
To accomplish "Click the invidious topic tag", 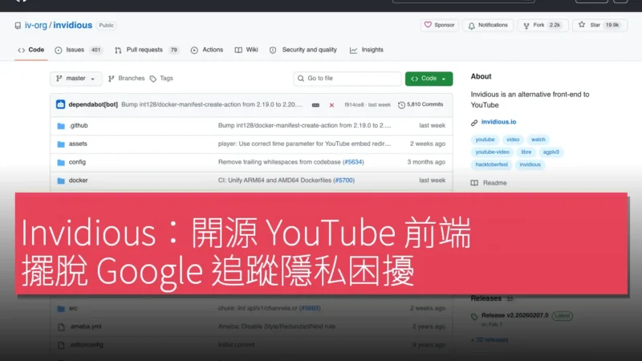I will [x=530, y=164].
